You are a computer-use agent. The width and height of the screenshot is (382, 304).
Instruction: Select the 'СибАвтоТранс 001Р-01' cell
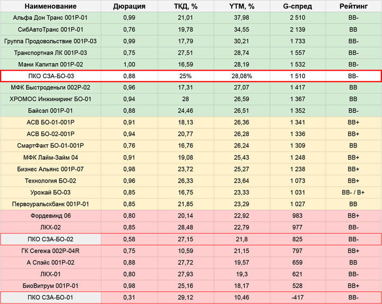click(51, 30)
